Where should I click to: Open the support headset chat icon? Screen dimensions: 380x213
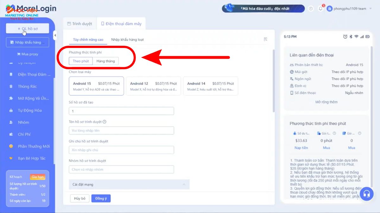(x=366, y=193)
